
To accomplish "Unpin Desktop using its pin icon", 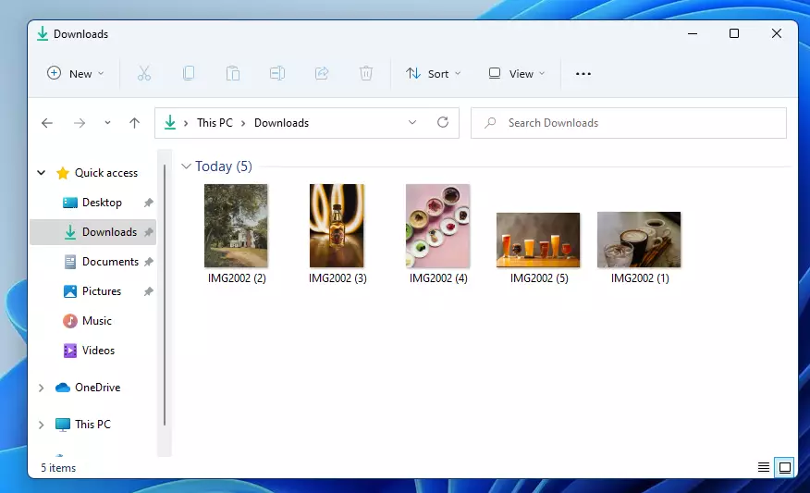I will pos(148,203).
